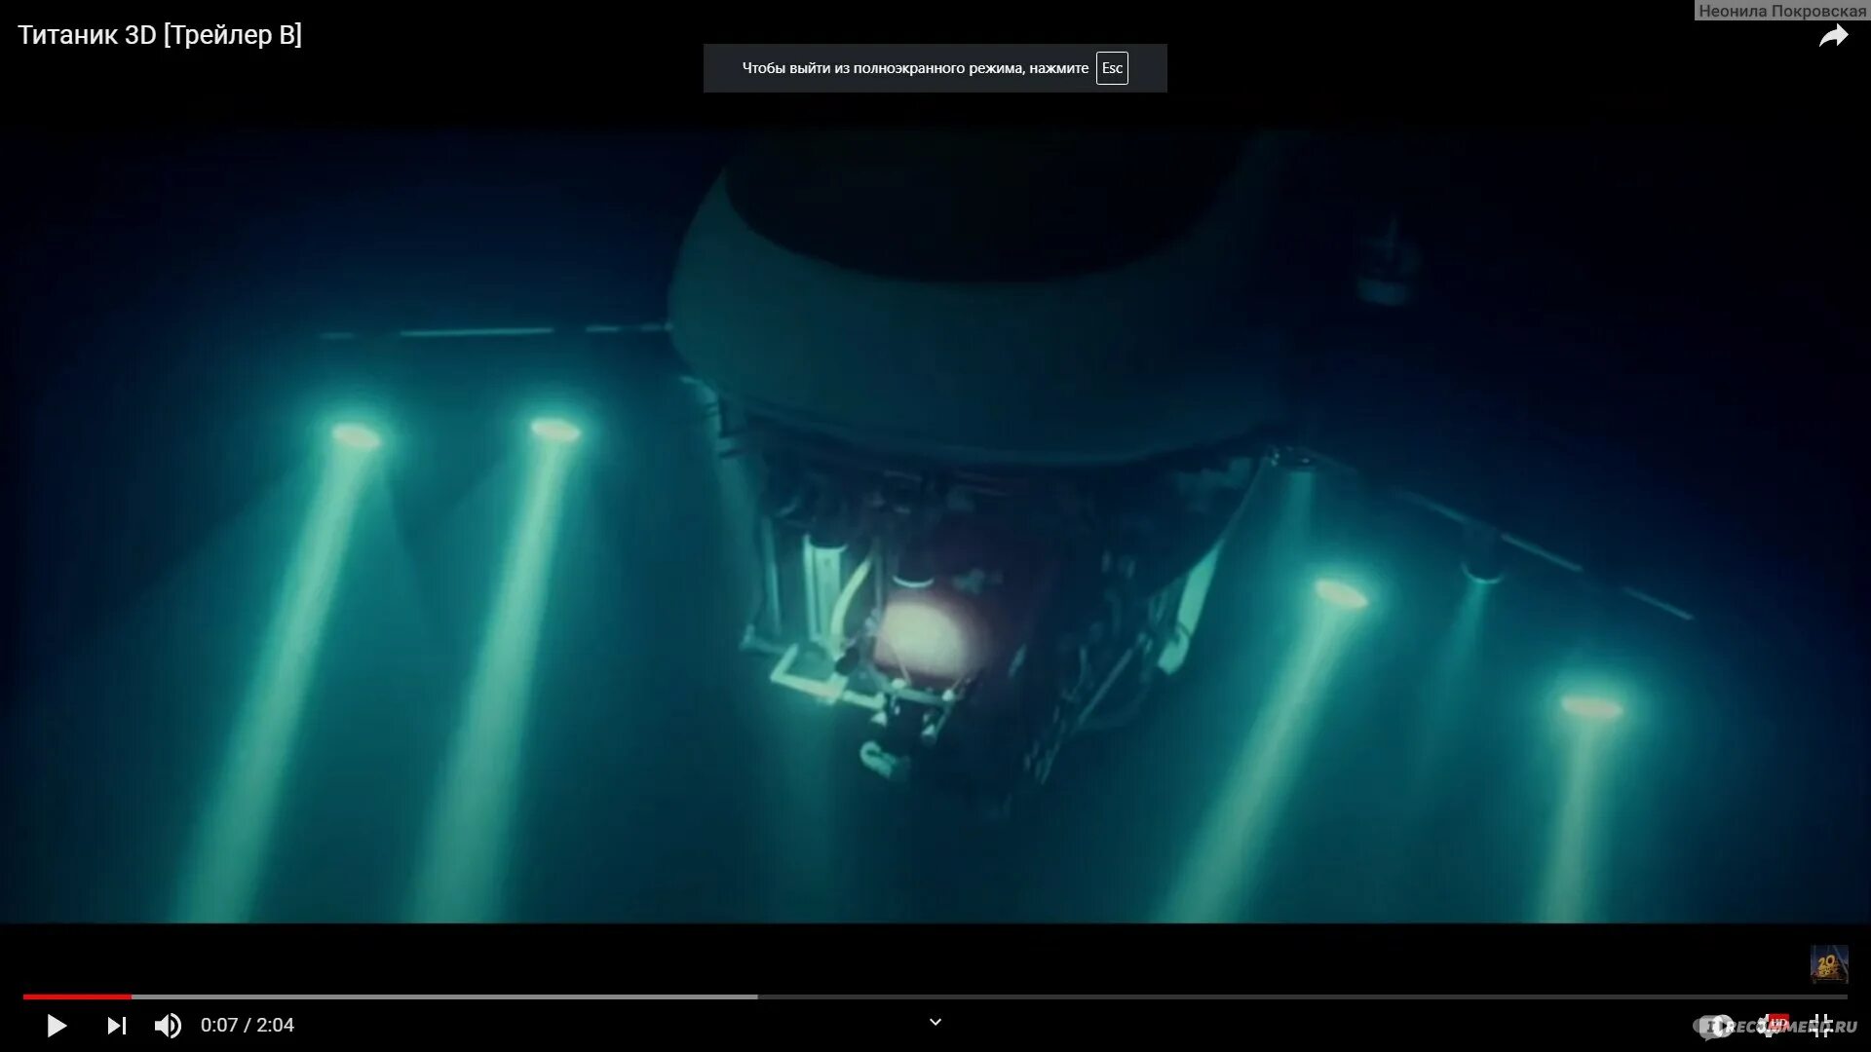This screenshot has width=1871, height=1052.
Task: Click the Esc key hint in fullscreen notice
Action: coord(1112,68)
